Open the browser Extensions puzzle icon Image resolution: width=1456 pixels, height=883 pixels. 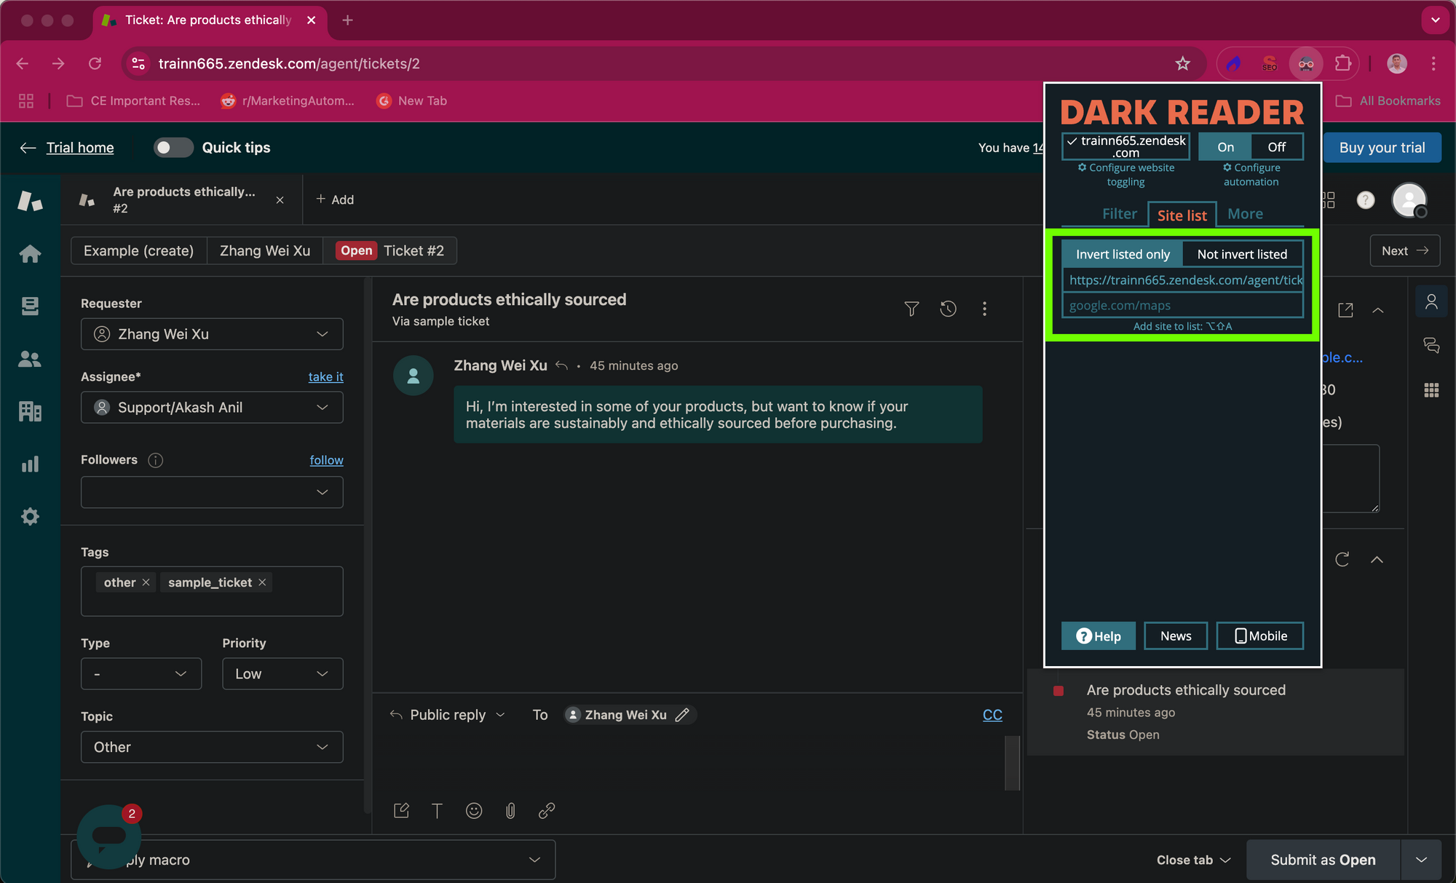click(x=1343, y=64)
